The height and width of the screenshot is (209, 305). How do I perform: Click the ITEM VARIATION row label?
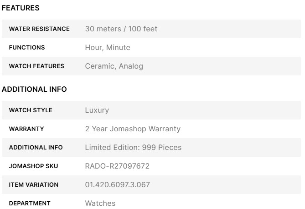click(34, 185)
